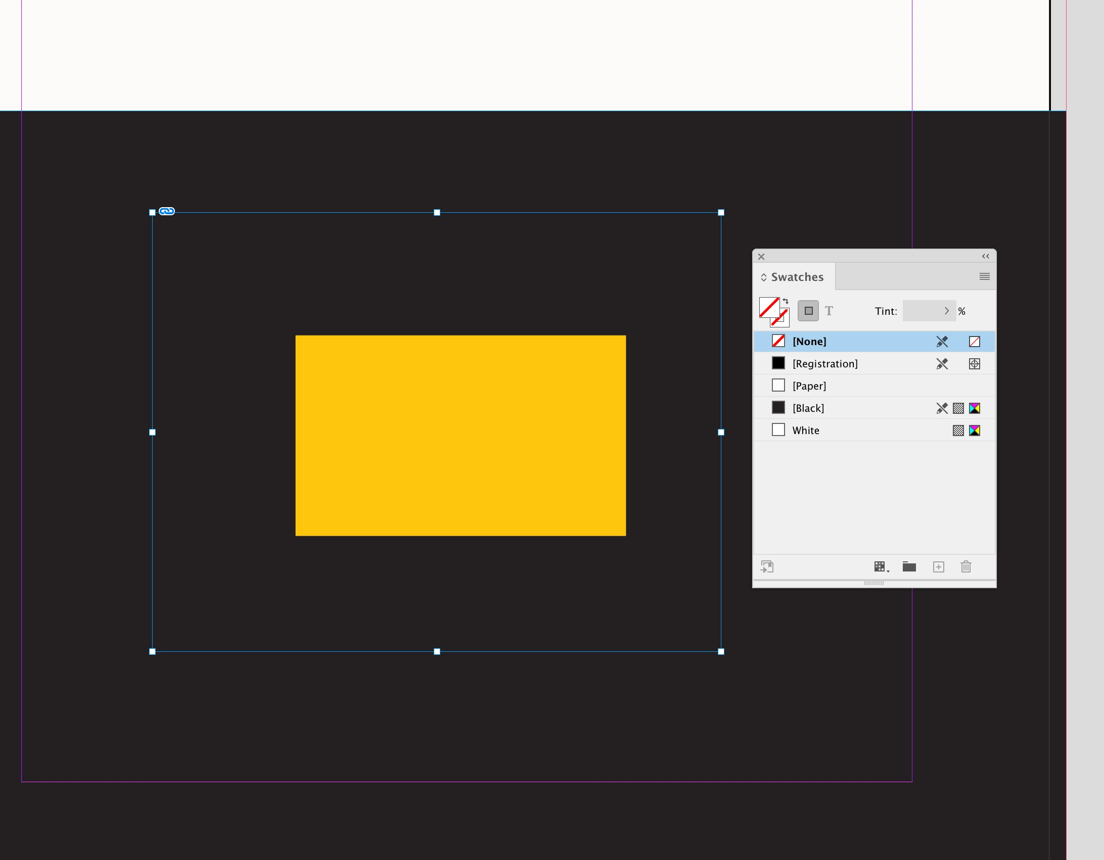Image resolution: width=1104 pixels, height=860 pixels.
Task: Click add swatch to CC library icon
Action: coord(767,567)
